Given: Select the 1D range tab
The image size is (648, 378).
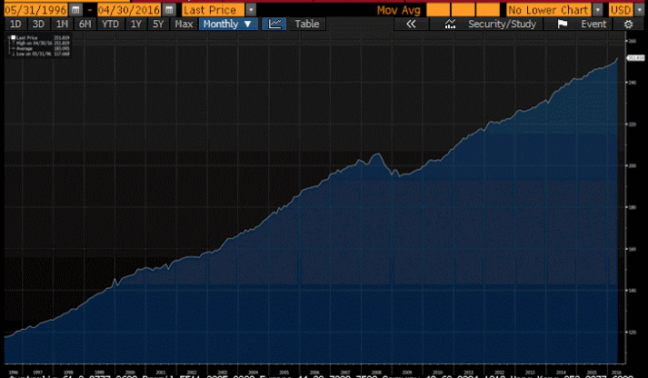Looking at the screenshot, I should [15, 24].
